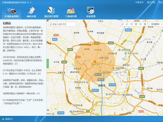Open the 环境现状 top menu

tap(139, 2)
